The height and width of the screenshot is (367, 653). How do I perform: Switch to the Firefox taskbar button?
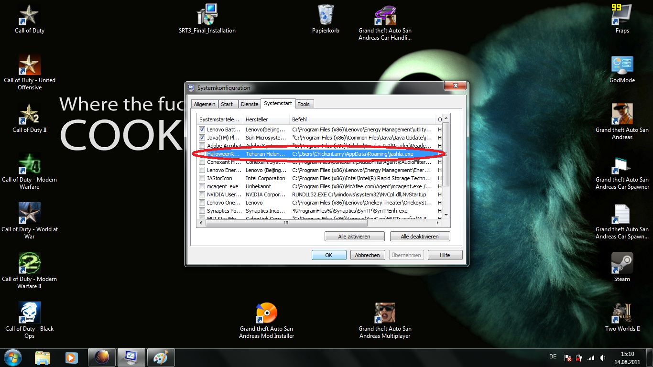102,357
